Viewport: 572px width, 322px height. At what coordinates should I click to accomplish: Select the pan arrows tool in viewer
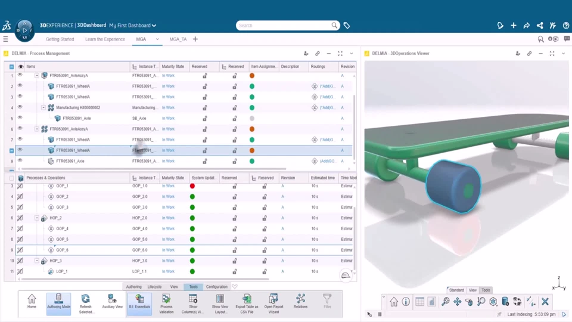457,302
